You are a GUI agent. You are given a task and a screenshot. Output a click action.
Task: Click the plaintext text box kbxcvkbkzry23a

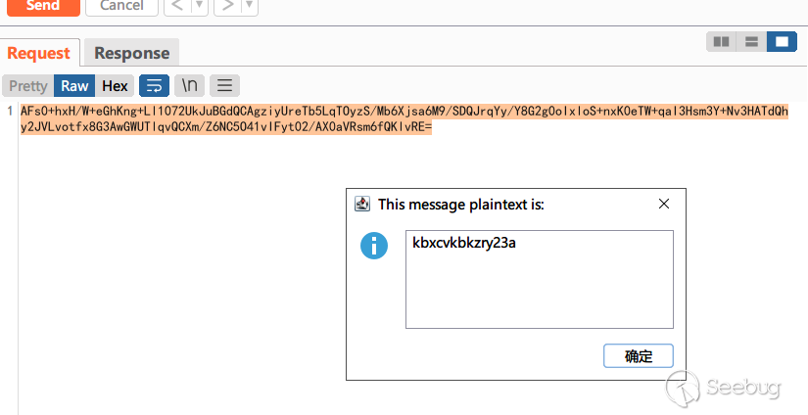(x=540, y=279)
